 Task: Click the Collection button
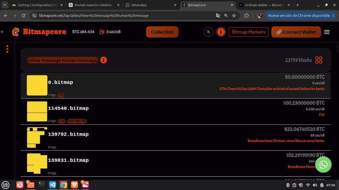click(162, 32)
